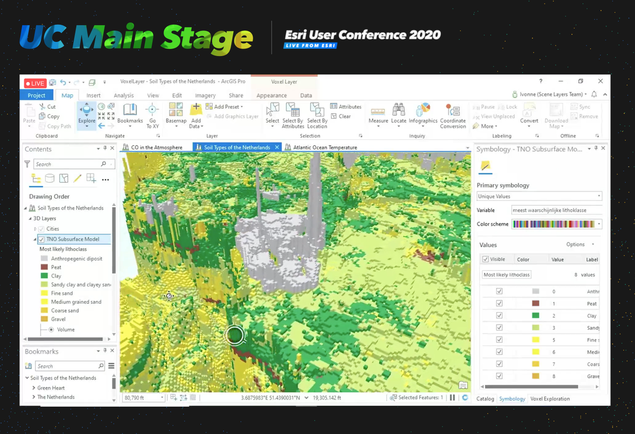The height and width of the screenshot is (434, 635).
Task: Open the Bookmarks gallery
Action: [130, 114]
